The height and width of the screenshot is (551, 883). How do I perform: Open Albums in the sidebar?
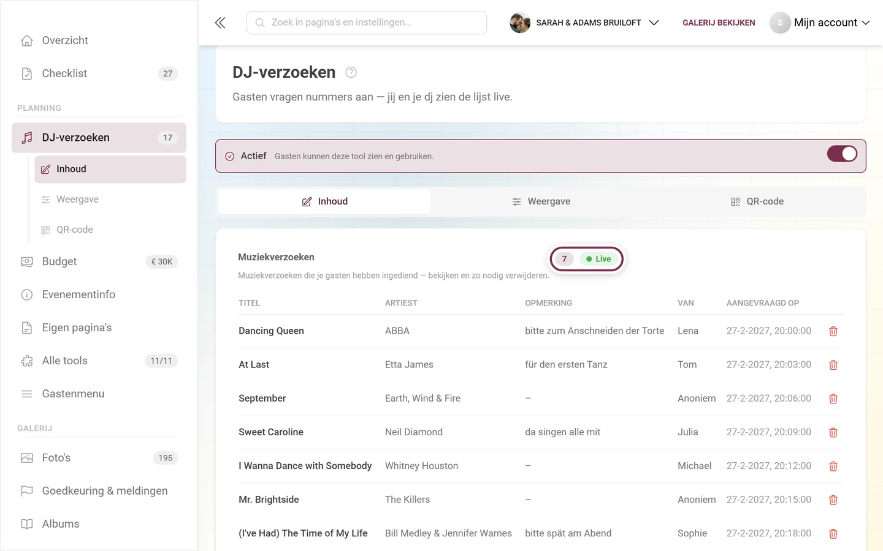pyautogui.click(x=99, y=524)
